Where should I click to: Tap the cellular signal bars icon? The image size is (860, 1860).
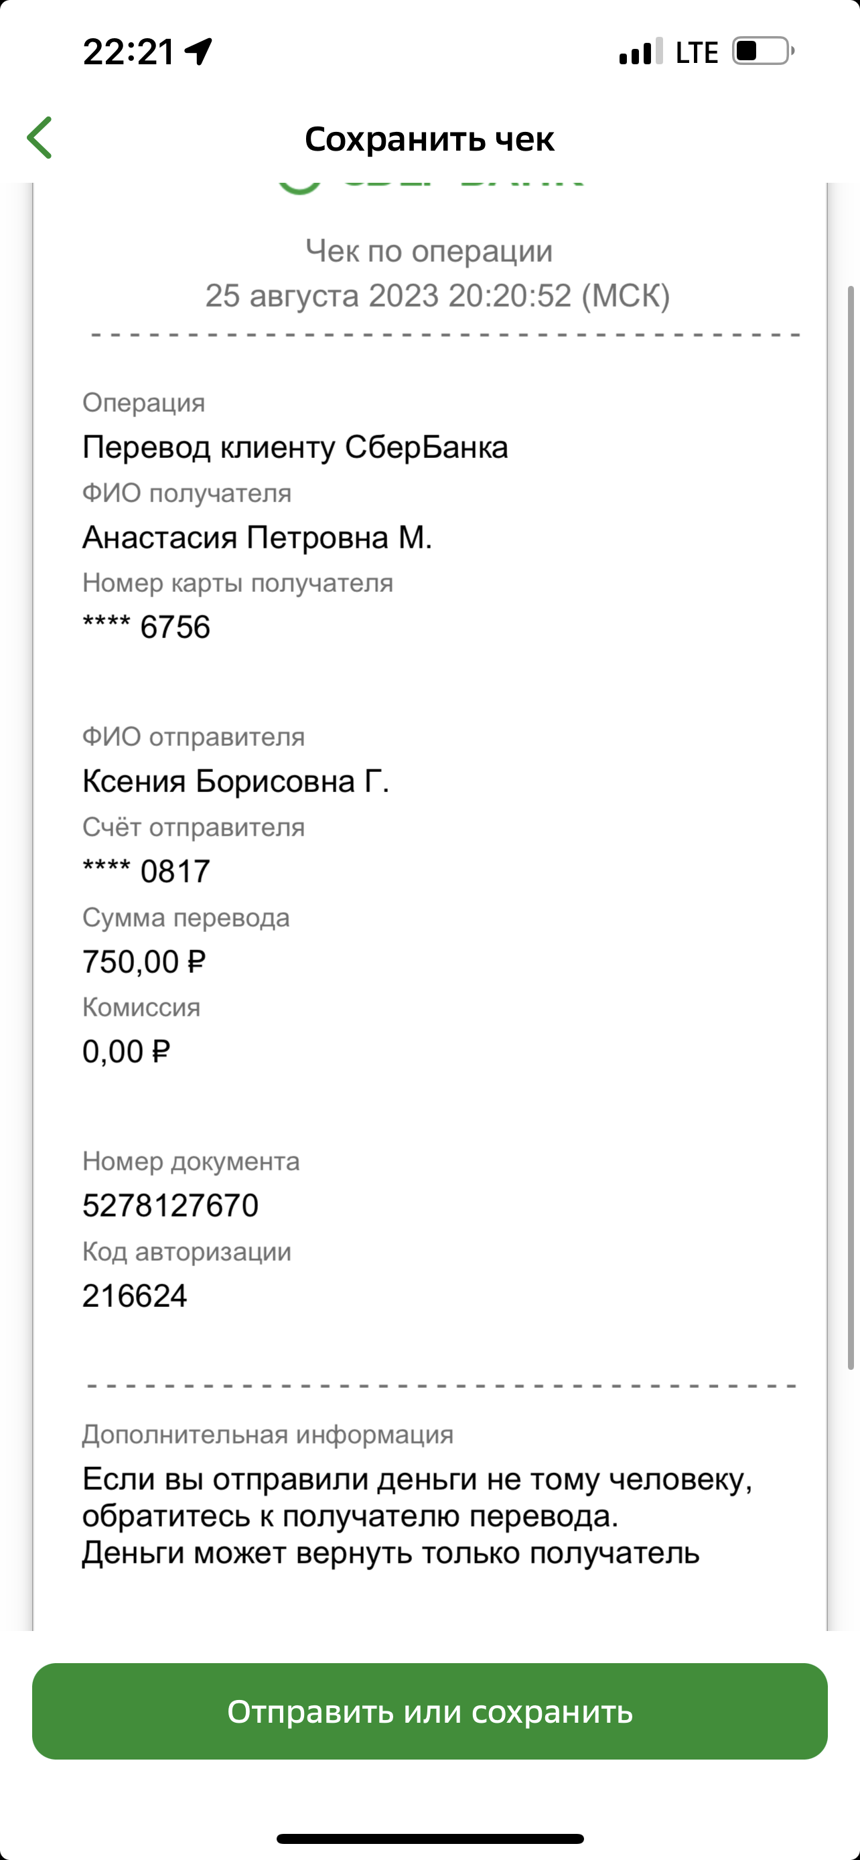[640, 52]
